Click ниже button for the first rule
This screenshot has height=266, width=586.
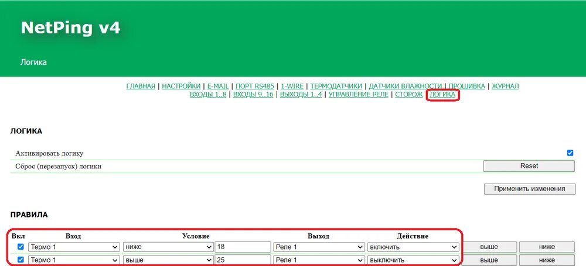tap(547, 247)
